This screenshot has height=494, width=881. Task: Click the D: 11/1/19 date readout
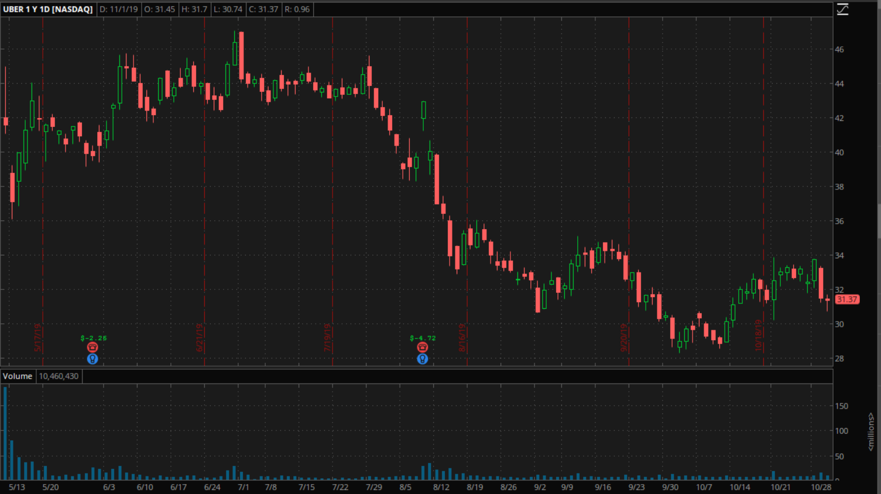coord(119,9)
